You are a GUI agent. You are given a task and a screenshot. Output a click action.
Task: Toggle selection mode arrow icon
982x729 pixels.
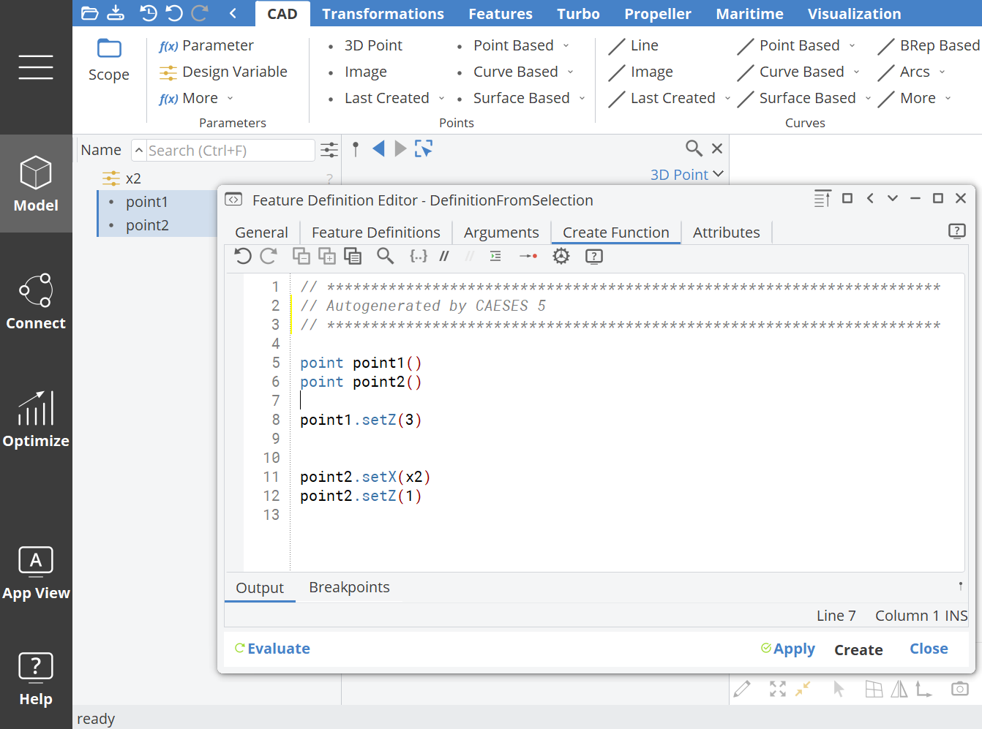[839, 689]
